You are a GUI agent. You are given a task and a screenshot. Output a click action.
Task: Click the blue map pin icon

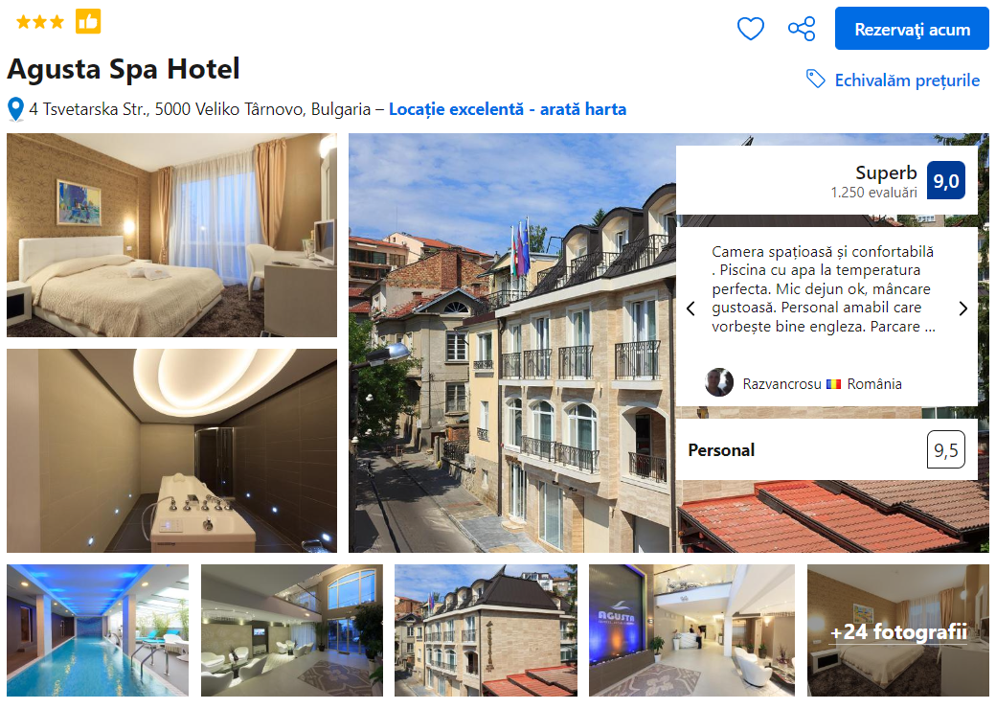coord(16,109)
